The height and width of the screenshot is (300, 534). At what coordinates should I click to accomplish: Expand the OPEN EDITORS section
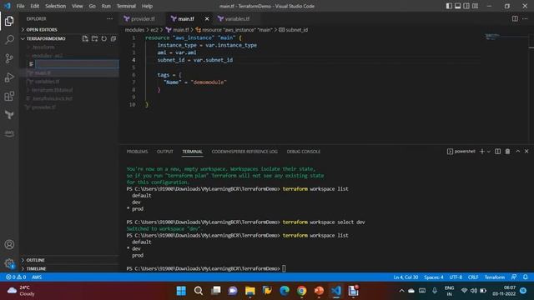[42, 30]
